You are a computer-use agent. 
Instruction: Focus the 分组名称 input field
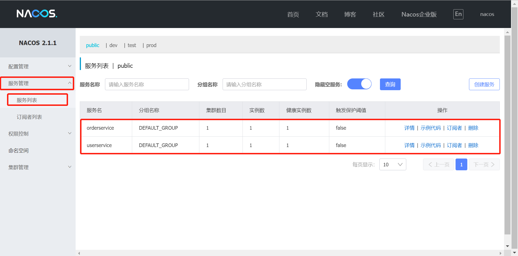click(265, 84)
